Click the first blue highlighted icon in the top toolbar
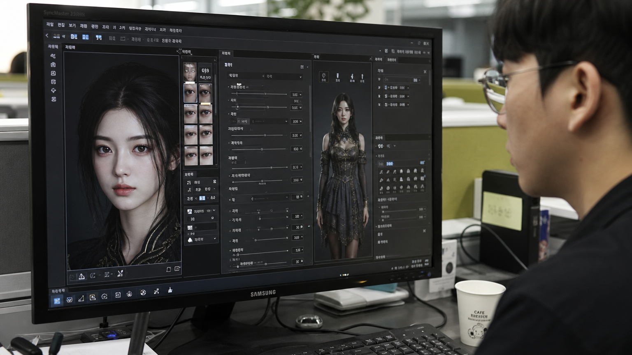 [74, 37]
